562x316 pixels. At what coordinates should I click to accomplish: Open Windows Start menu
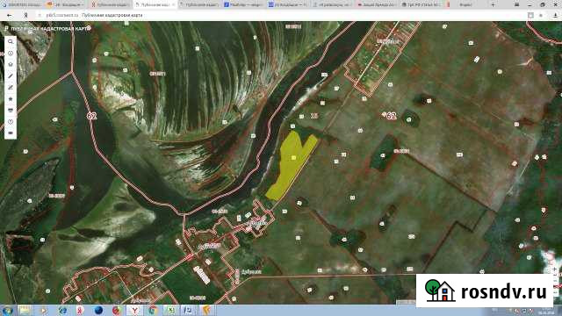tap(7, 310)
